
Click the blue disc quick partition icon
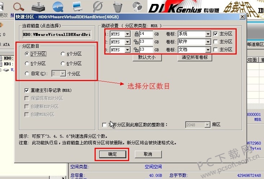click(58, 7)
